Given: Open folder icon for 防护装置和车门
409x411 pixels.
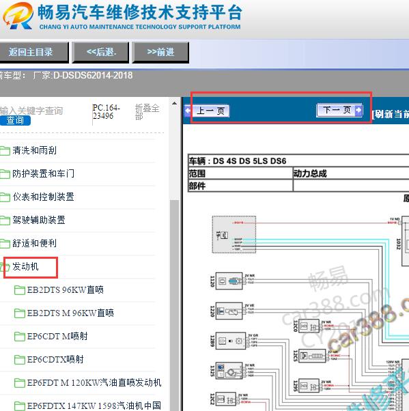Looking at the screenshot, I should pos(5,174).
